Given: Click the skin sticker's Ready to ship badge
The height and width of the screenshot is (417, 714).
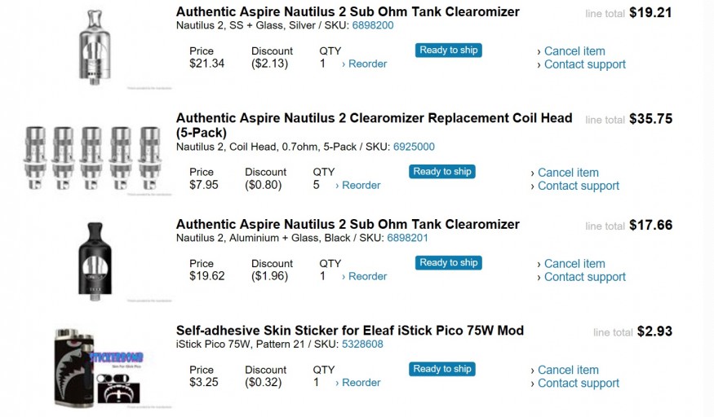Looking at the screenshot, I should click(442, 369).
